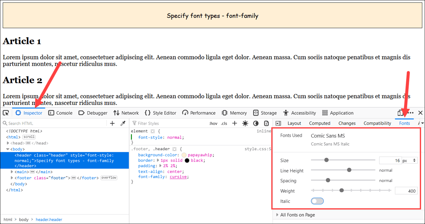Select the element picker tool

6,112
